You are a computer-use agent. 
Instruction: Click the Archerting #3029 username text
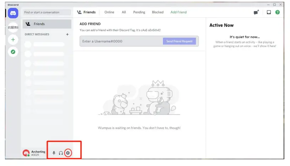[38, 153]
